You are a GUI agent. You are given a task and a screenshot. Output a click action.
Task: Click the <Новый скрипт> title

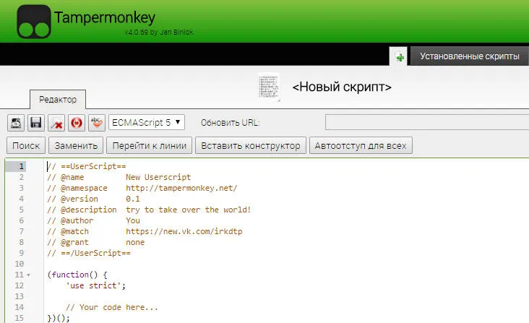point(342,87)
